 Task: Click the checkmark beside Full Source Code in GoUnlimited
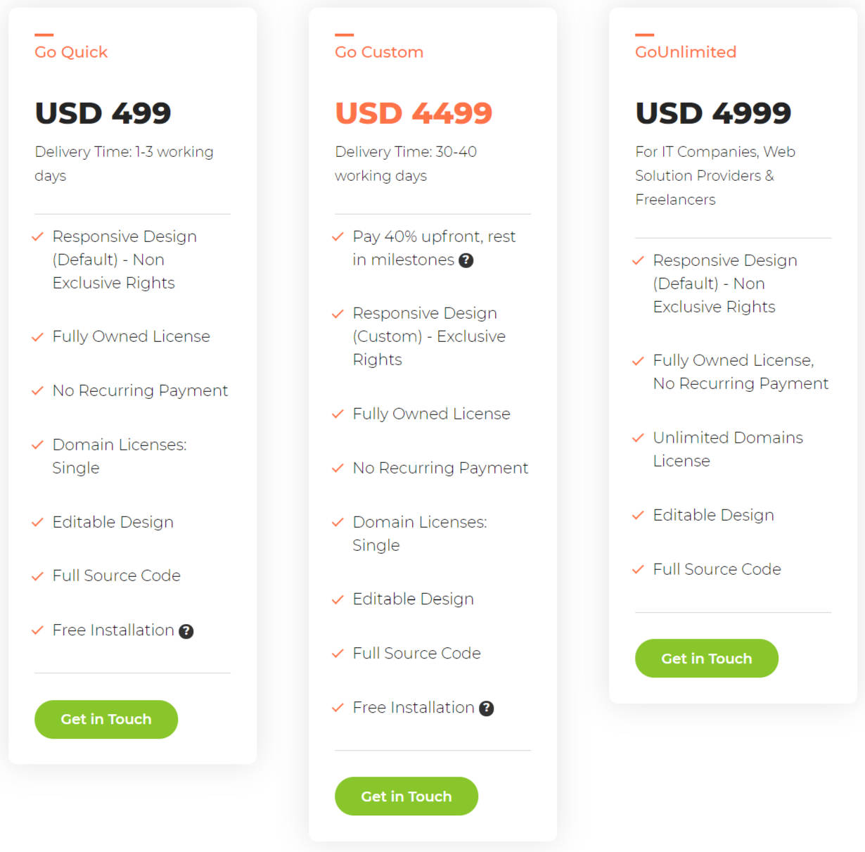point(639,570)
